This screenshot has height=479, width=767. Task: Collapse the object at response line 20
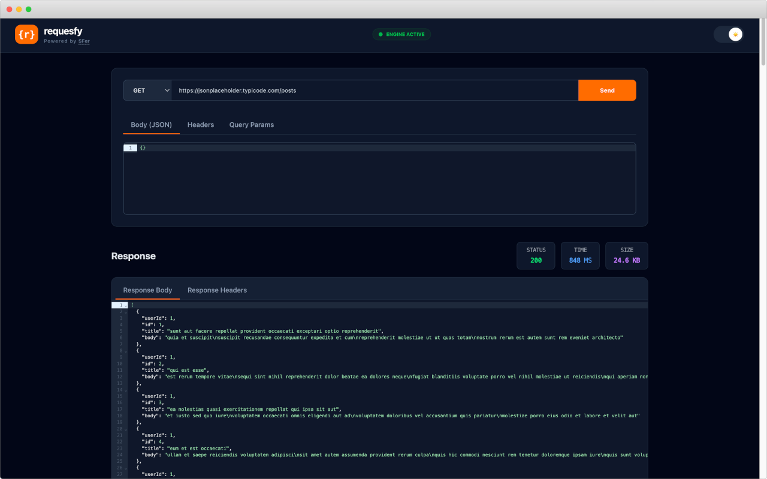click(x=126, y=429)
